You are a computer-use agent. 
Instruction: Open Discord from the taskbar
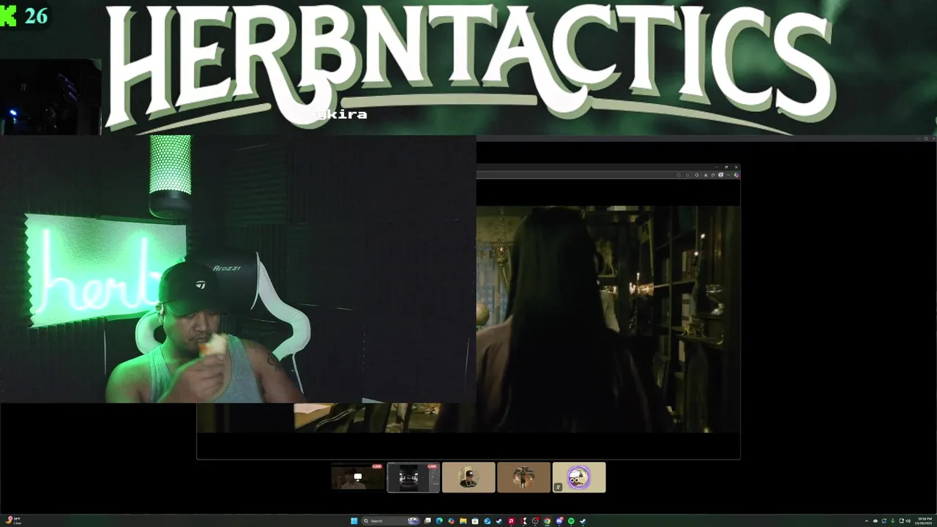point(559,521)
